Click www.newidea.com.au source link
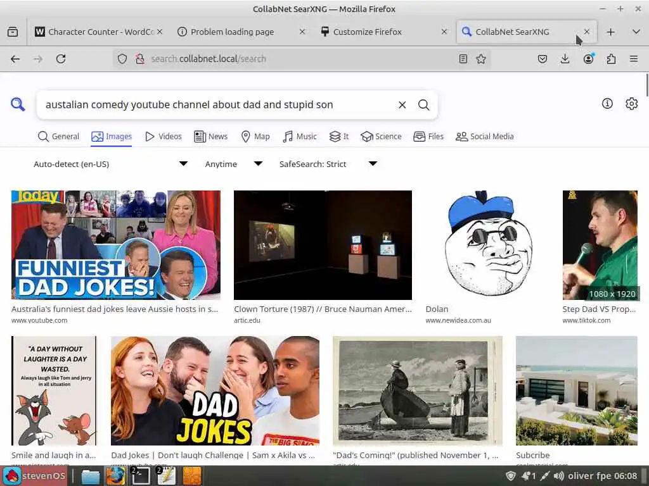Image resolution: width=649 pixels, height=486 pixels. tap(458, 320)
